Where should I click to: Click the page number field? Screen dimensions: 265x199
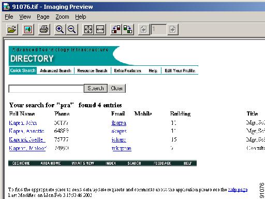point(159,30)
